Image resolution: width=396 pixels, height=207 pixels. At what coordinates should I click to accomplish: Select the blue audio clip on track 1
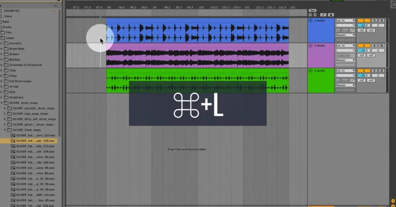click(x=197, y=30)
